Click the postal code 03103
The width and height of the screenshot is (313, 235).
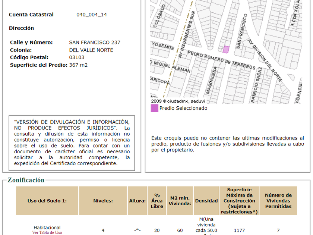77,57
